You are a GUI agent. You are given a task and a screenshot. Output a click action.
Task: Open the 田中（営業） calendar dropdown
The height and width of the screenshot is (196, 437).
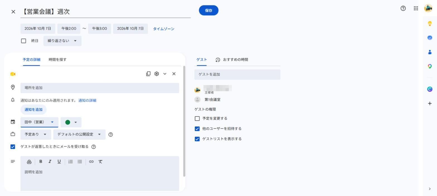39,122
